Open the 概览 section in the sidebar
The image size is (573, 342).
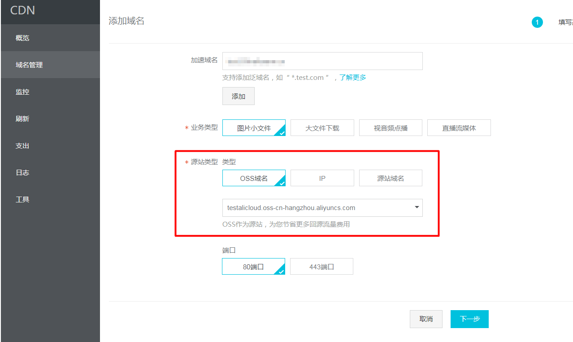pyautogui.click(x=22, y=38)
